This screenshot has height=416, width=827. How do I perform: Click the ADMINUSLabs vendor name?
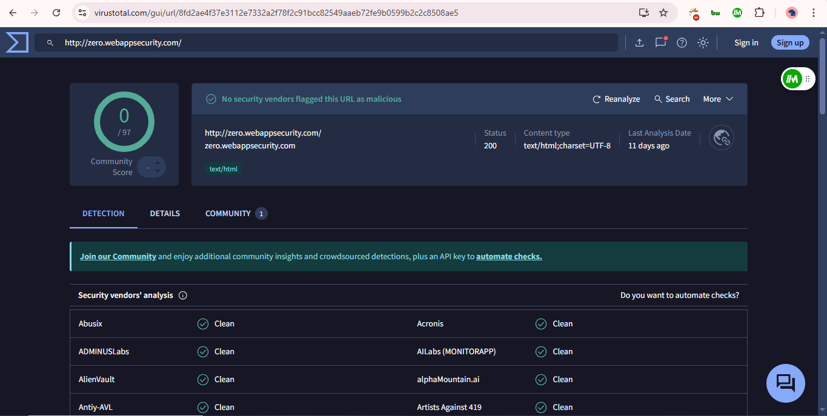104,352
